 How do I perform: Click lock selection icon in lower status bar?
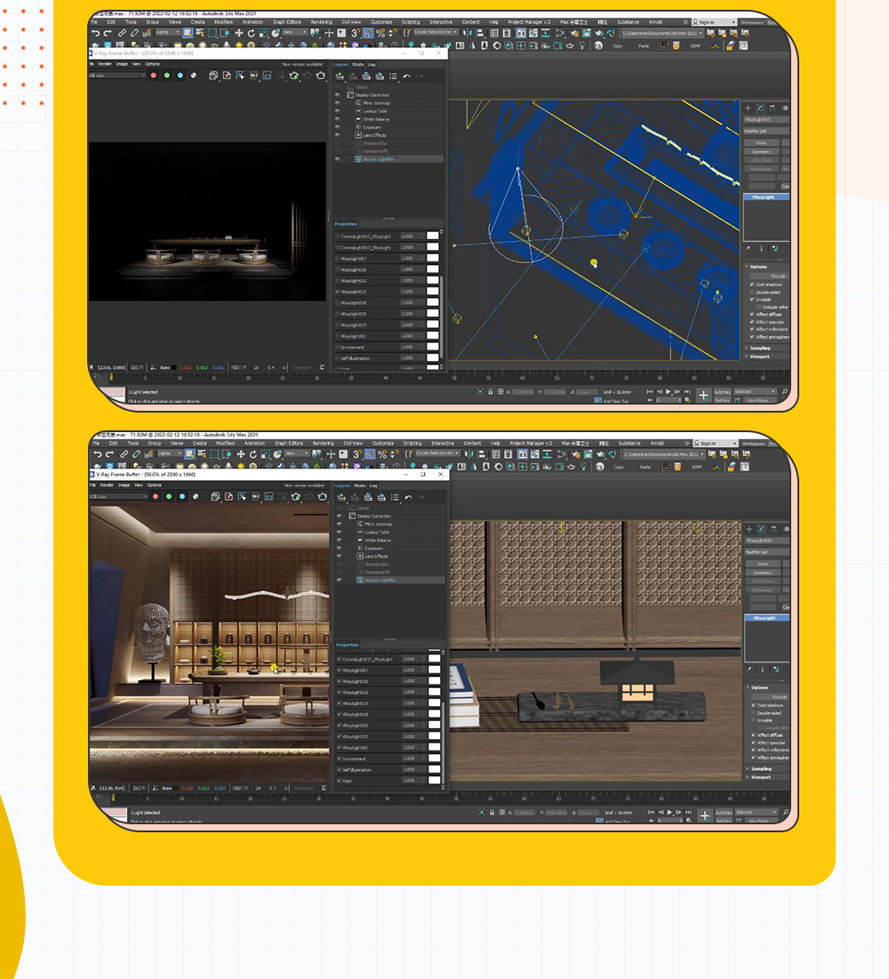(492, 813)
